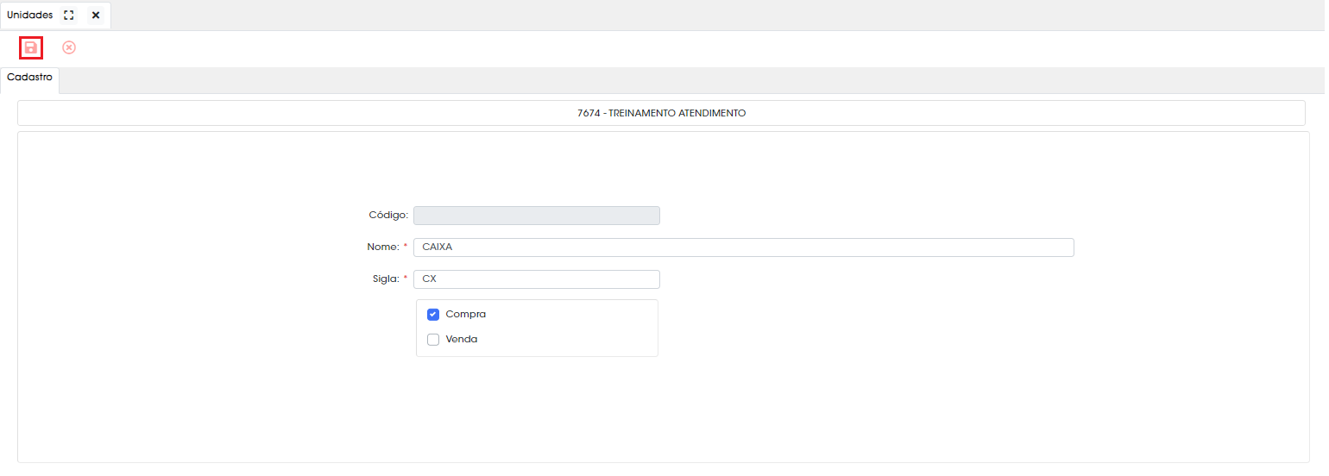Image resolution: width=1329 pixels, height=476 pixels.
Task: Click the cancel circle-X icon
Action: [69, 47]
